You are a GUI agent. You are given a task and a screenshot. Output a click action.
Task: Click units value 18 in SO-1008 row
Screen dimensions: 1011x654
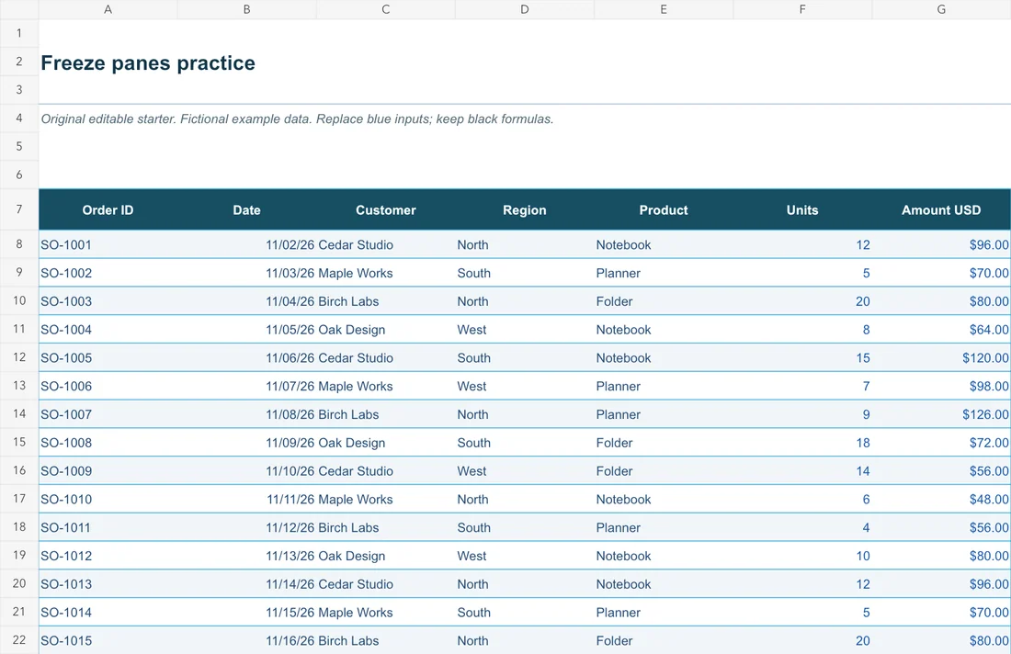(802, 443)
